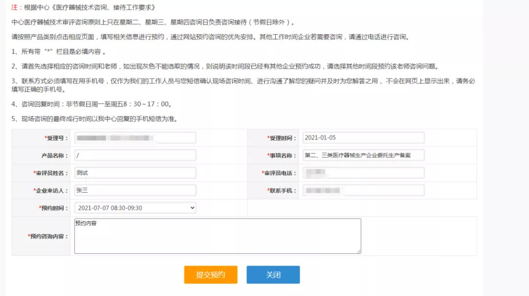529x296 pixels.
Task: Click the 预约咨询内容 label
Action: 48,237
